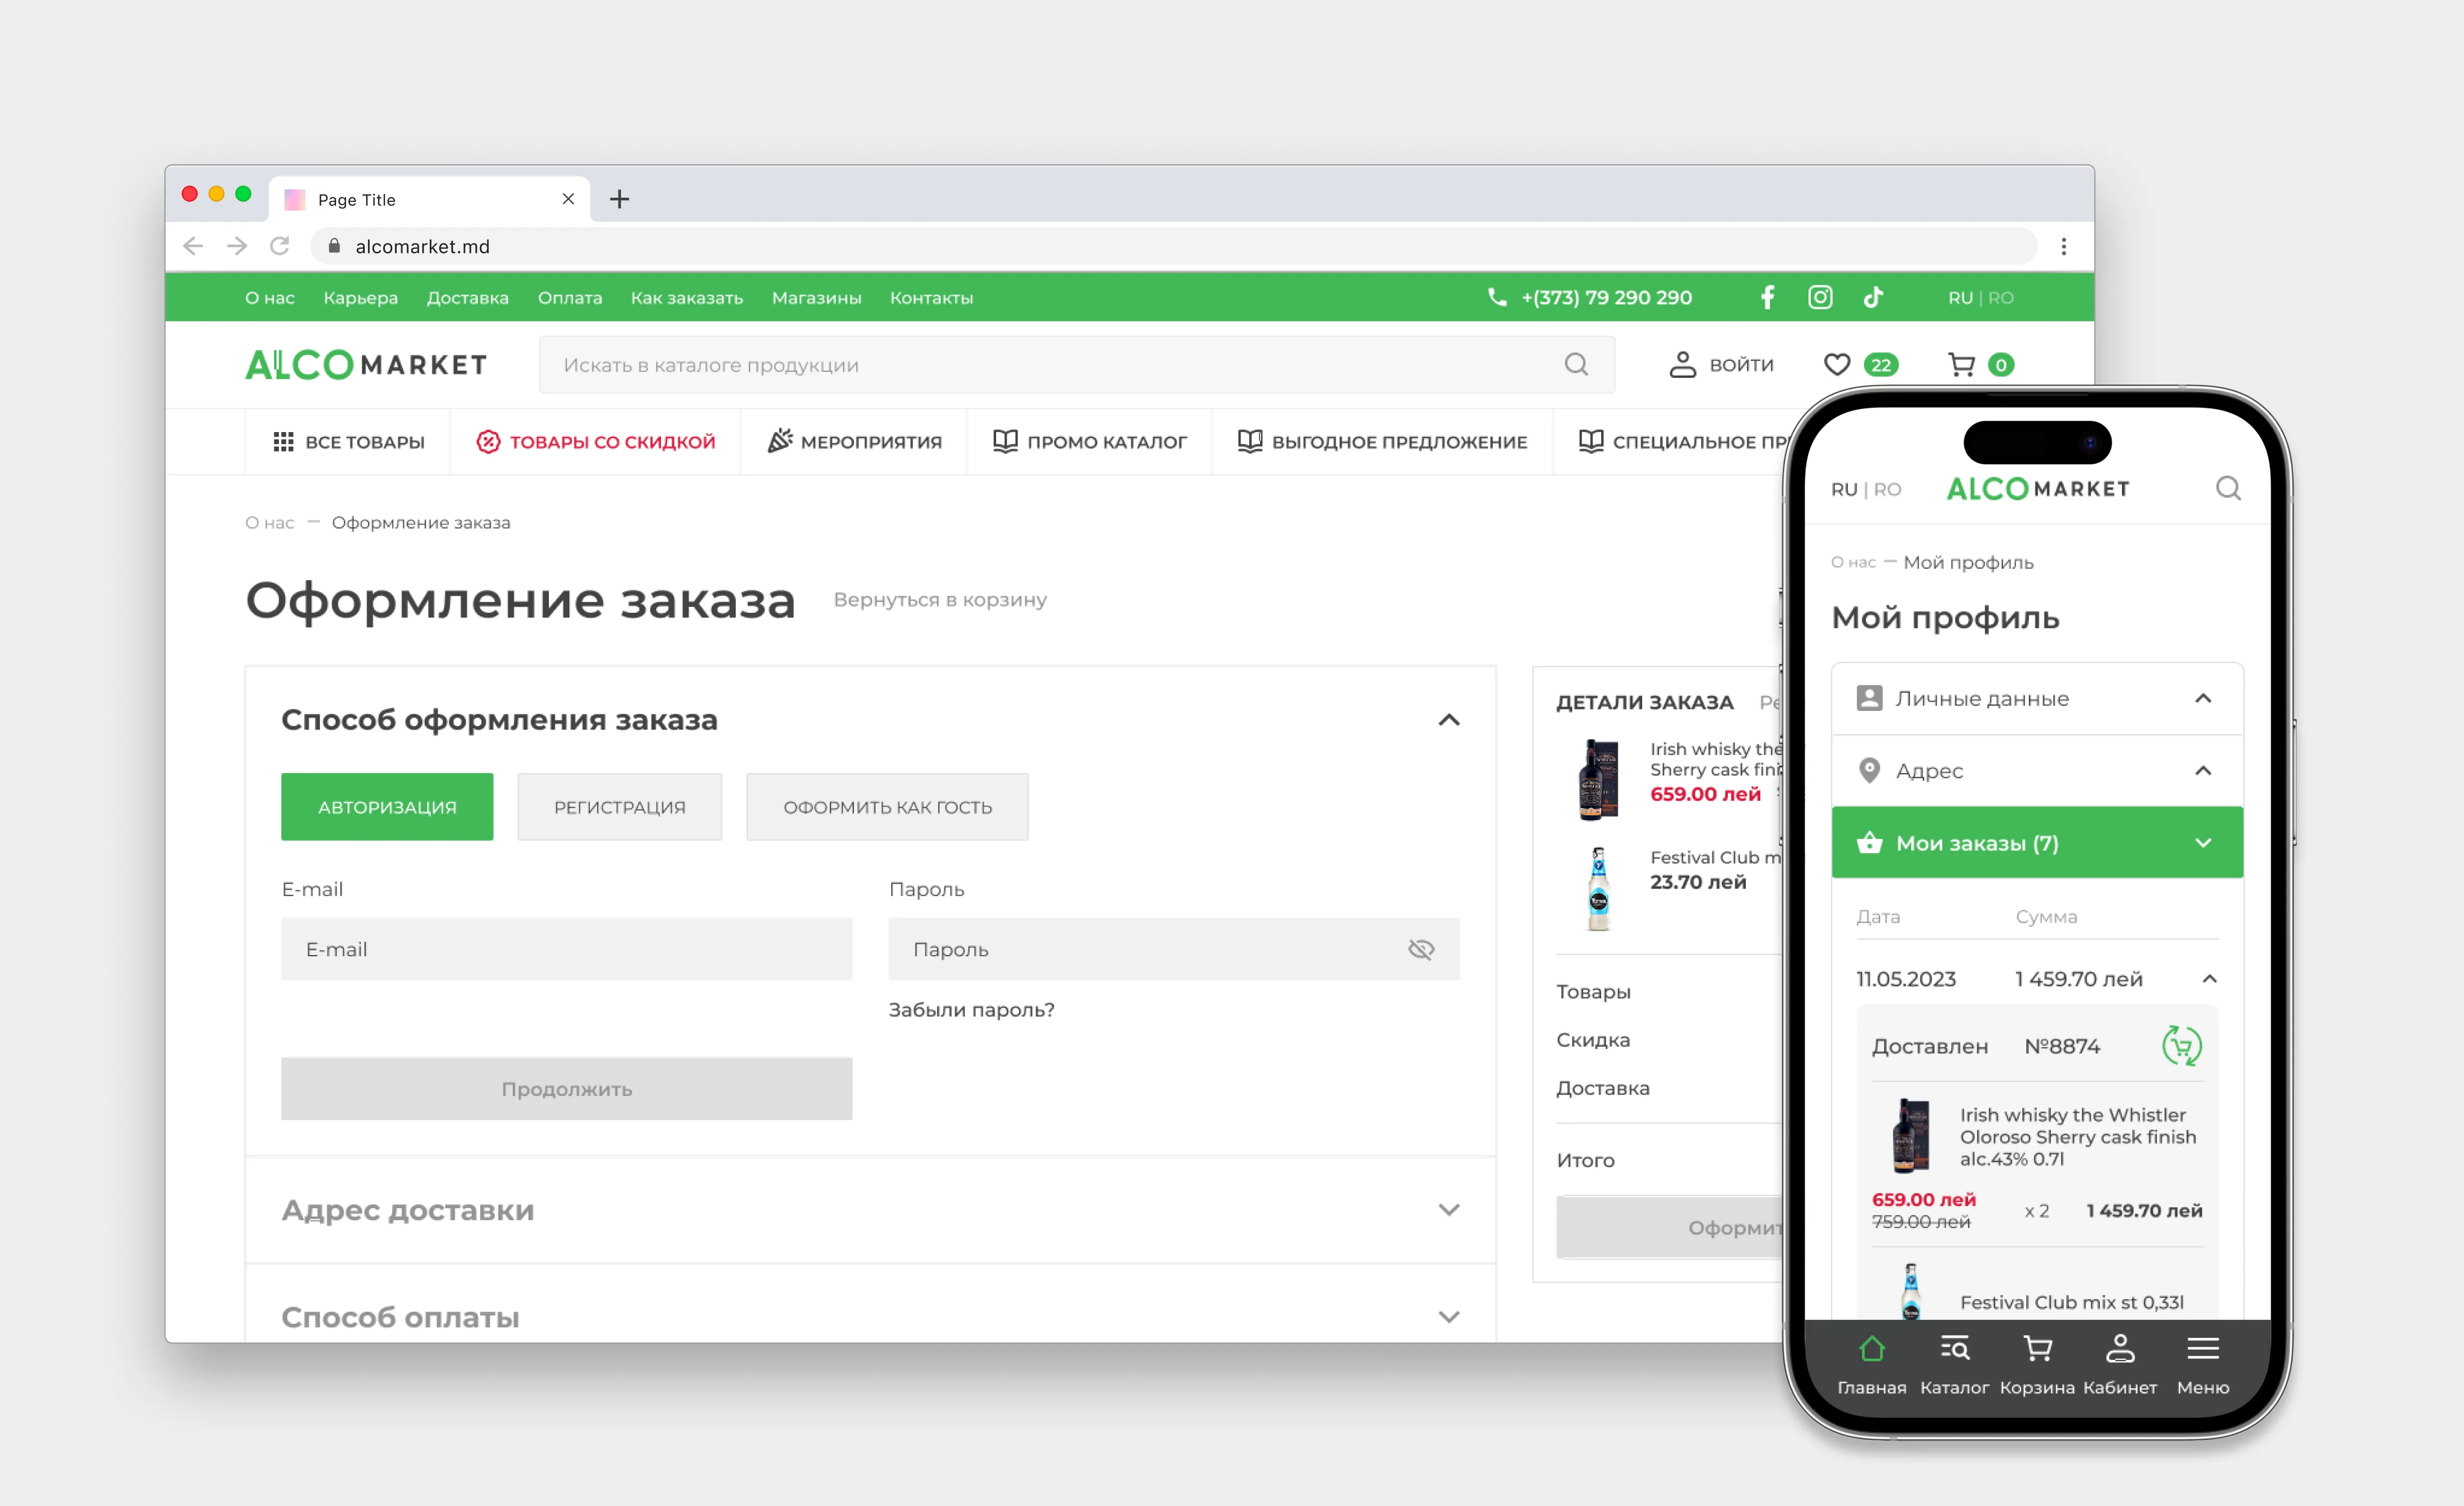The image size is (2464, 1506).
Task: Open the favorites heart icon
Action: tap(1837, 365)
